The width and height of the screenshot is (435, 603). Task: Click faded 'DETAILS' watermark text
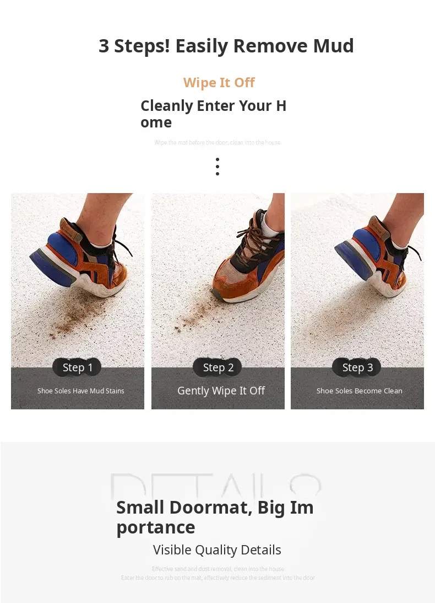[216, 485]
